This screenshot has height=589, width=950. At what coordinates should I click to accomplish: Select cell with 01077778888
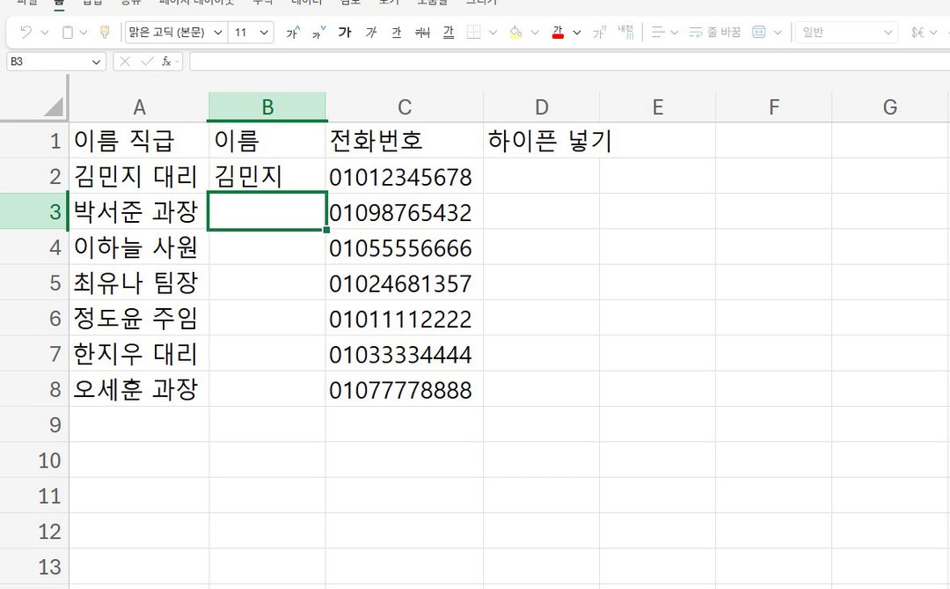click(404, 389)
